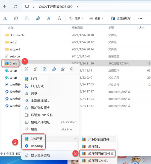Expand the chevron after CAXA工艺图表2025 SP0
This screenshot has width=151, height=164.
(x=77, y=7)
